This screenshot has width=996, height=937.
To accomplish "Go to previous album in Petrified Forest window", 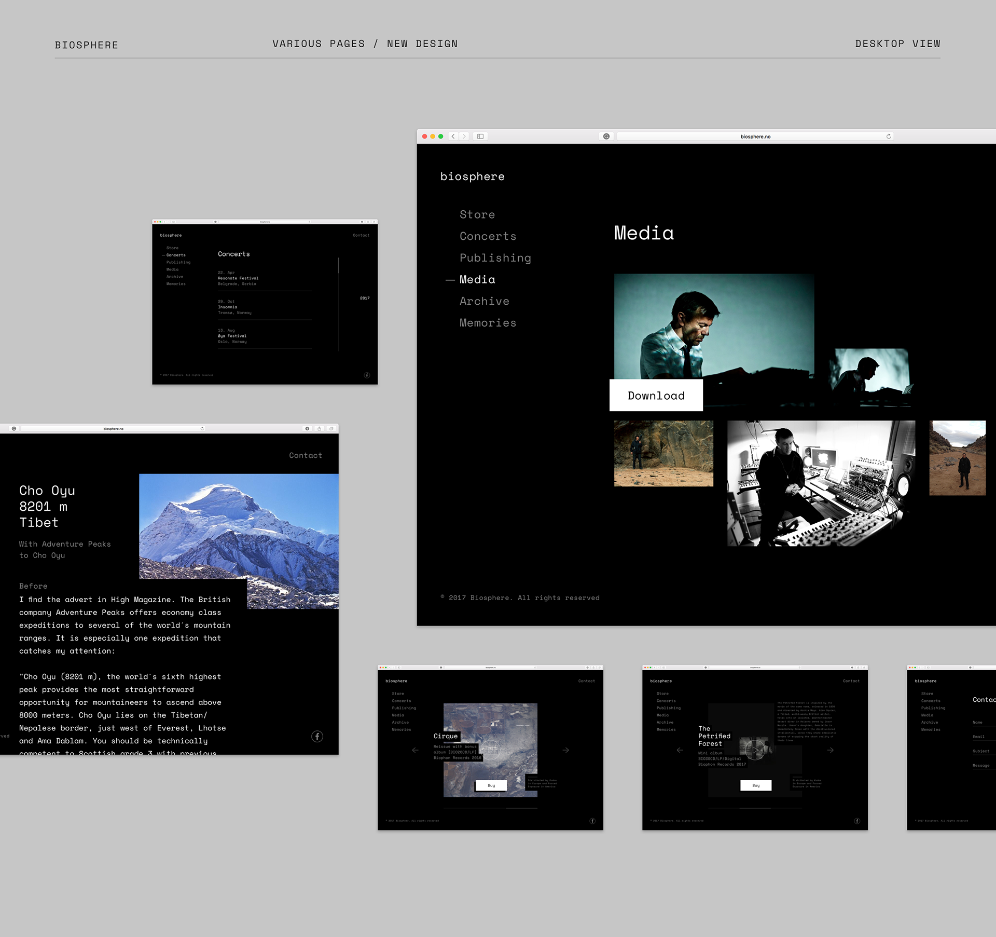I will (x=680, y=750).
